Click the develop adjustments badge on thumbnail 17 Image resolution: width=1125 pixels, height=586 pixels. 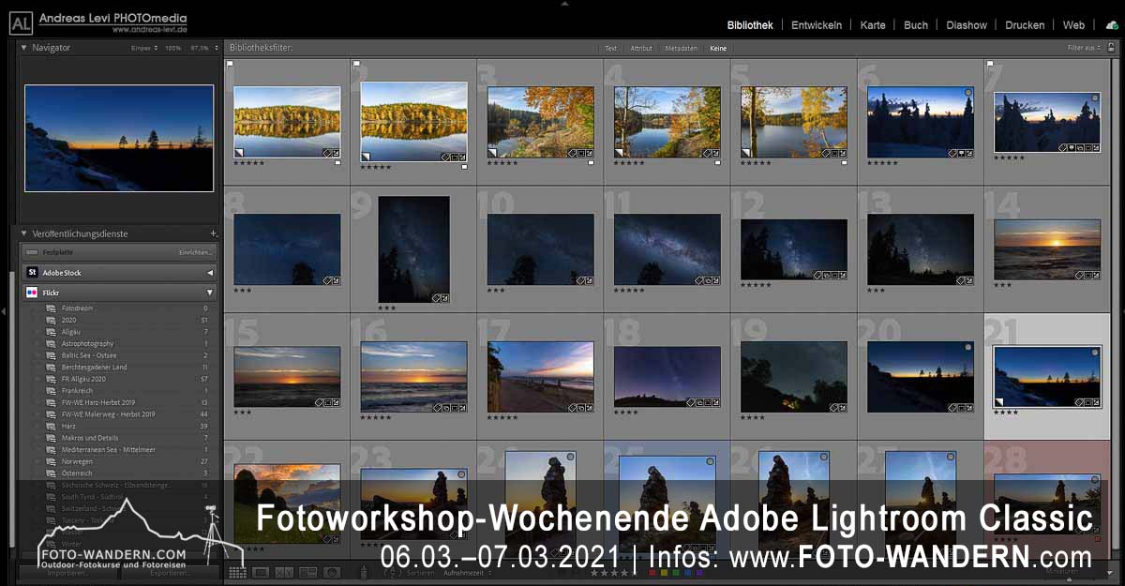590,407
